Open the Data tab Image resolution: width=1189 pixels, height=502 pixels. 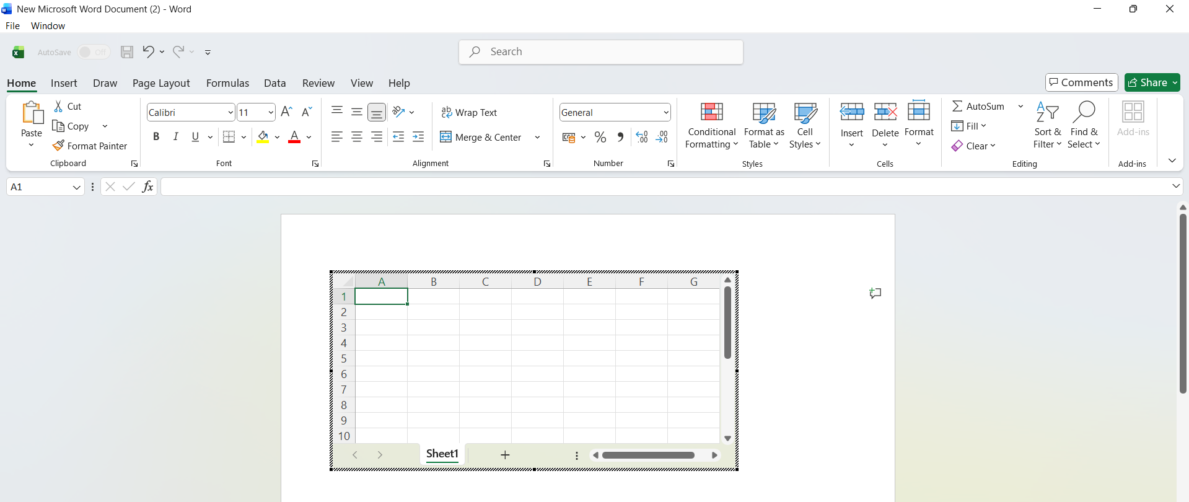(x=274, y=83)
